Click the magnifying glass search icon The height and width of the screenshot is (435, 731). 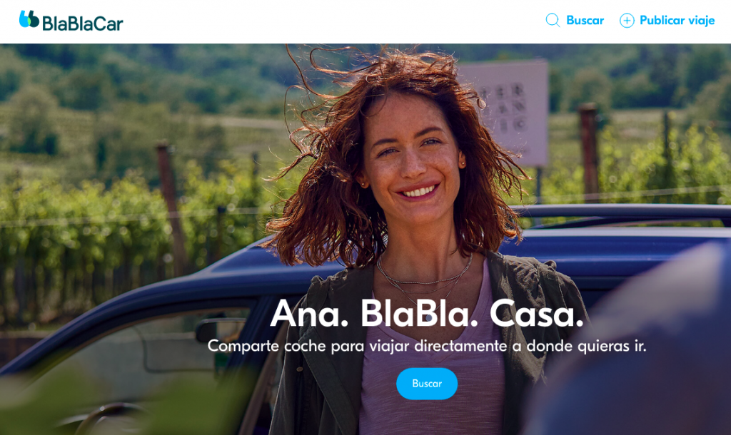[553, 20]
